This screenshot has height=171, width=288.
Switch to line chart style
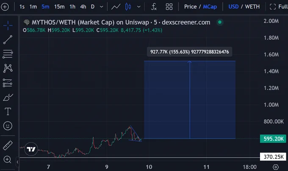[x=116, y=7]
